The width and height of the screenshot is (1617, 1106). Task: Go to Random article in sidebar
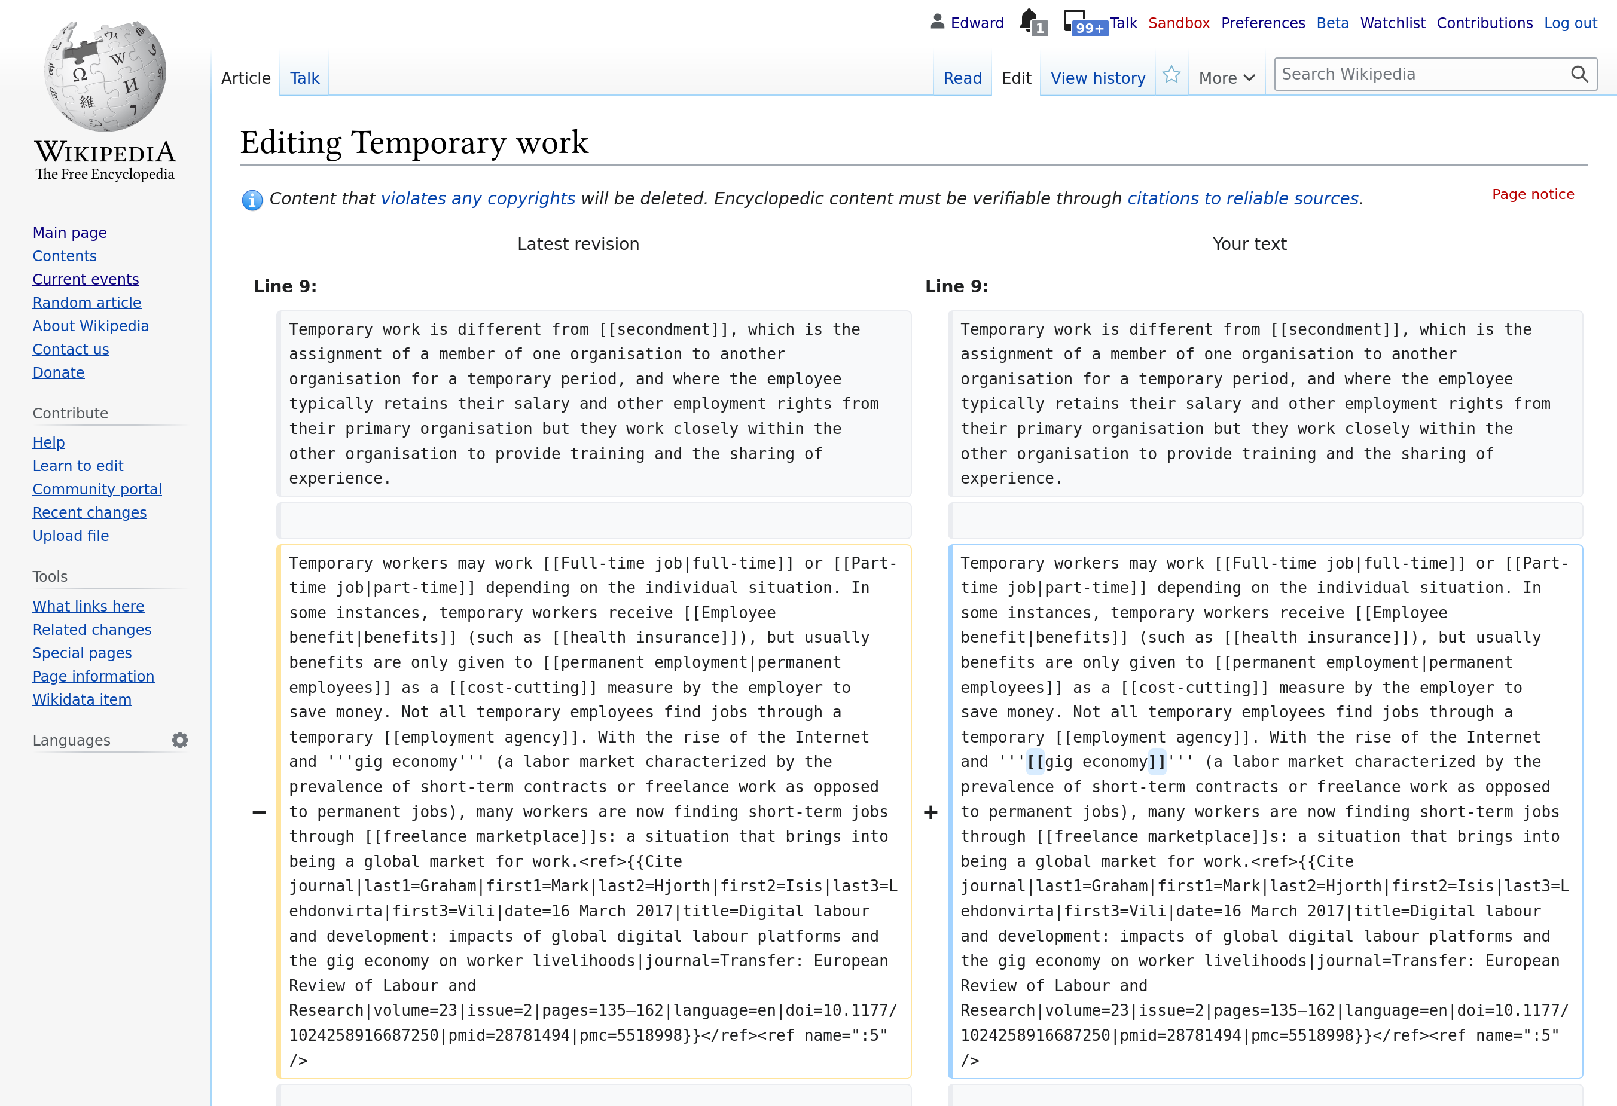(x=87, y=303)
